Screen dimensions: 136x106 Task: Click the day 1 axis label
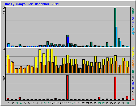9,103
